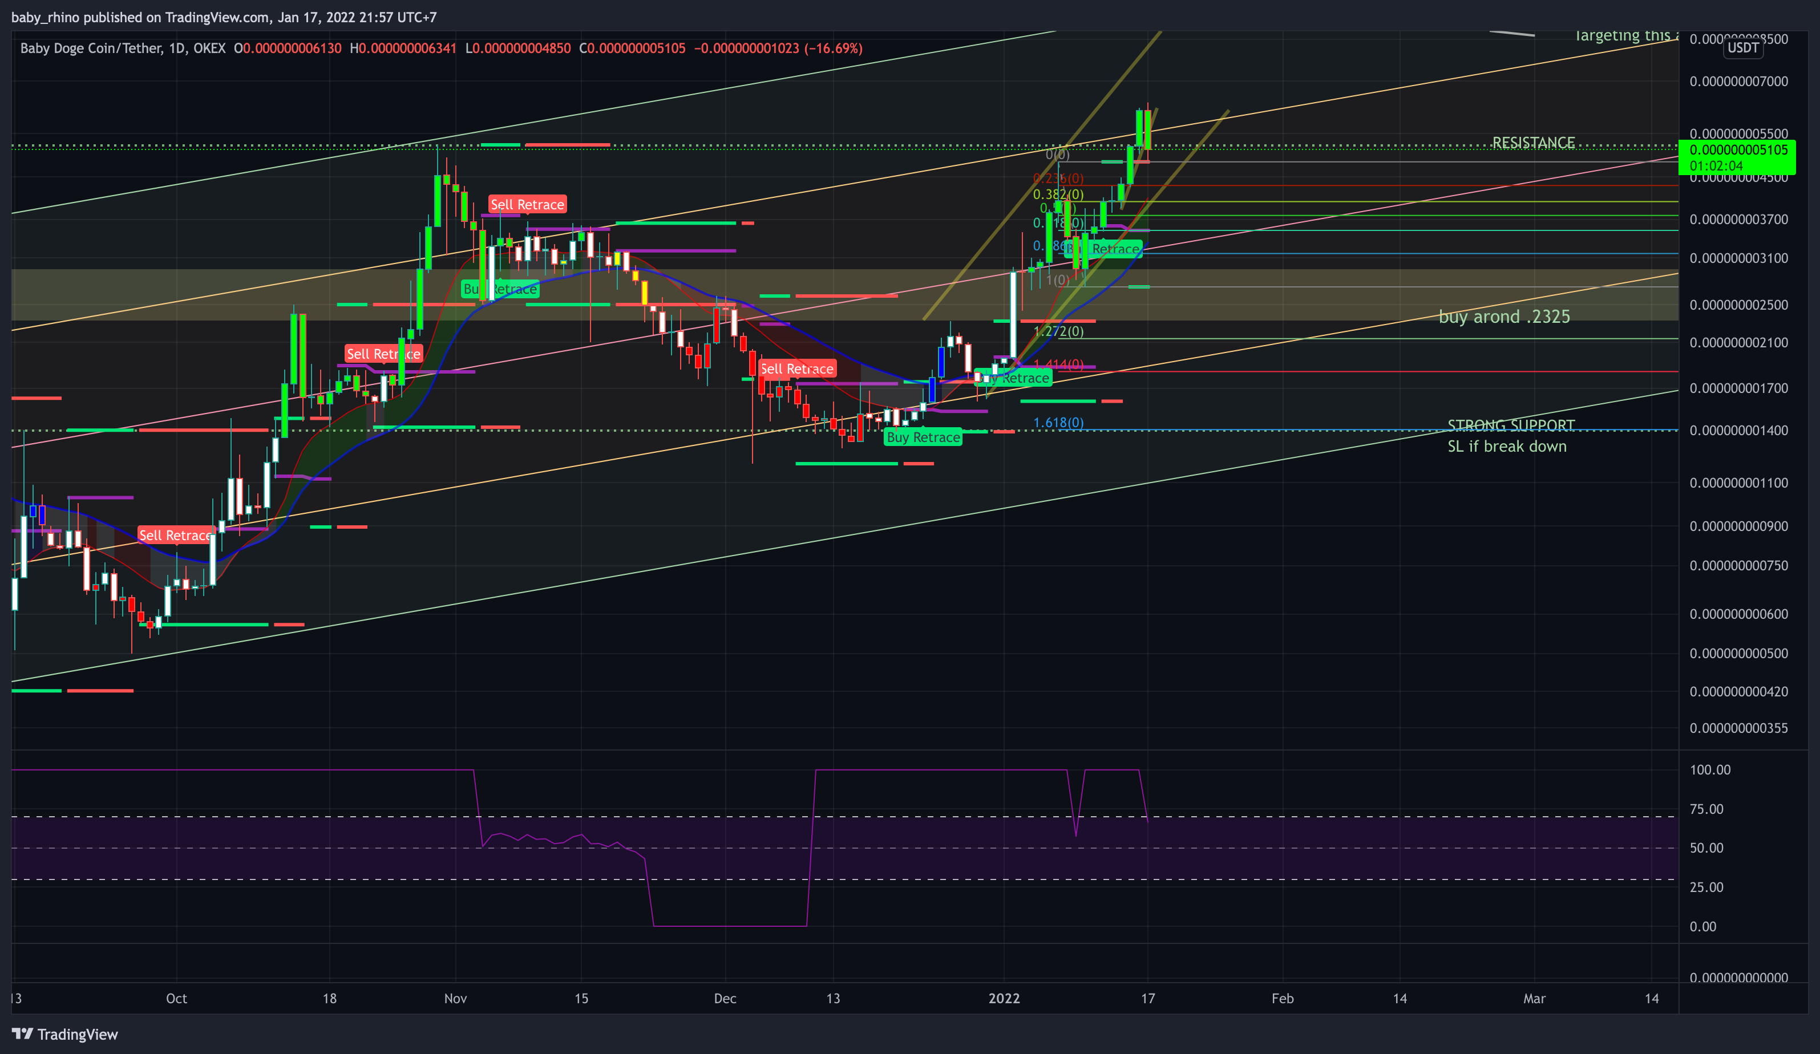
Task: Click the Fibonacci 1.414(0) level label
Action: (1058, 364)
